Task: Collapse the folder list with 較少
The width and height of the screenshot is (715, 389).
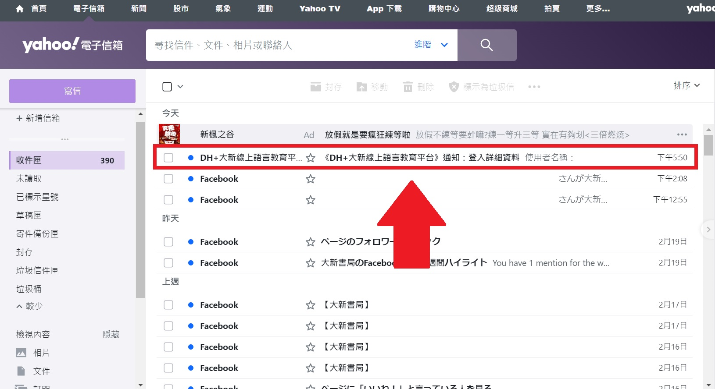Action: pos(29,306)
